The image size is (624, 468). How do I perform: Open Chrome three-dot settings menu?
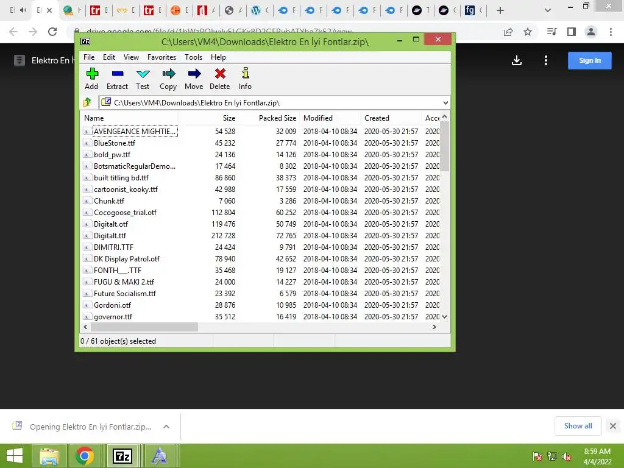pos(611,32)
